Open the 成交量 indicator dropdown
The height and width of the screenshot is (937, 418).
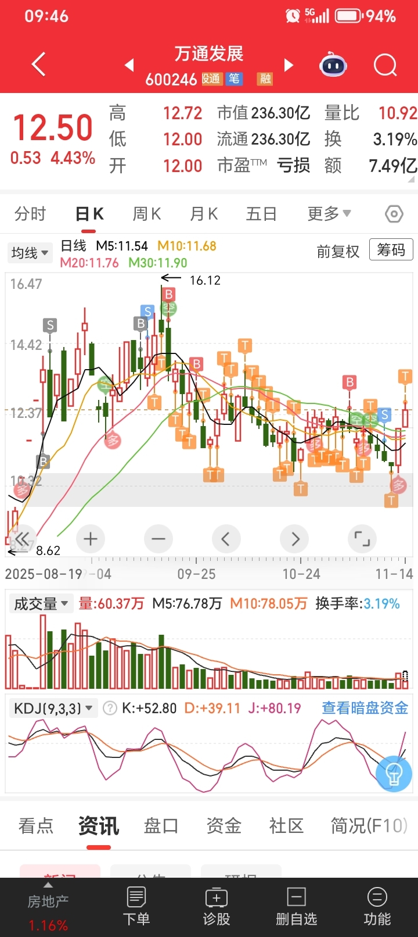(x=40, y=604)
